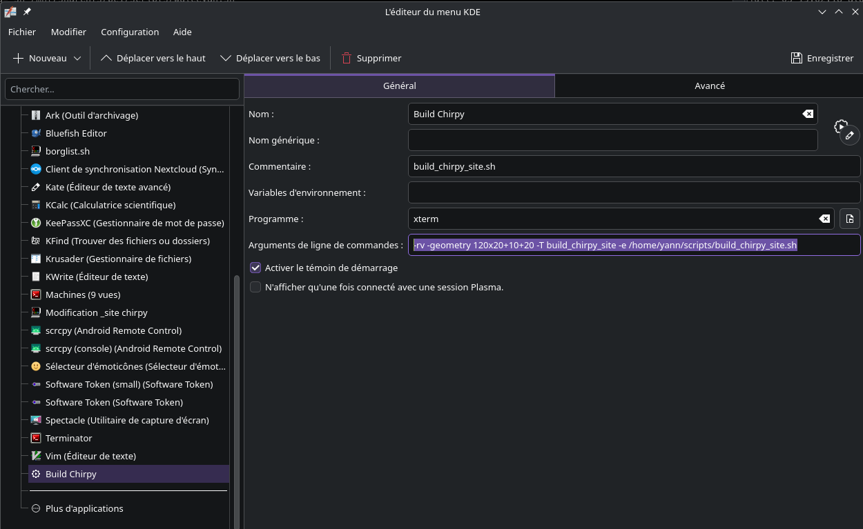Toggle the window pin icon
Image resolution: width=863 pixels, height=529 pixels.
pyautogui.click(x=28, y=12)
